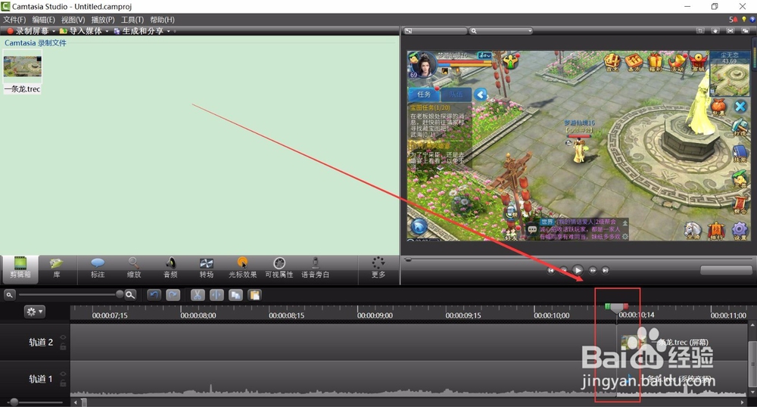Screen dimensions: 757x407
Task: Open the 库 library tab
Action: point(57,269)
